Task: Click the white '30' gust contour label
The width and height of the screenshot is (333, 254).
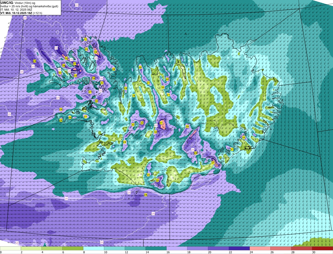Action: click(56, 48)
